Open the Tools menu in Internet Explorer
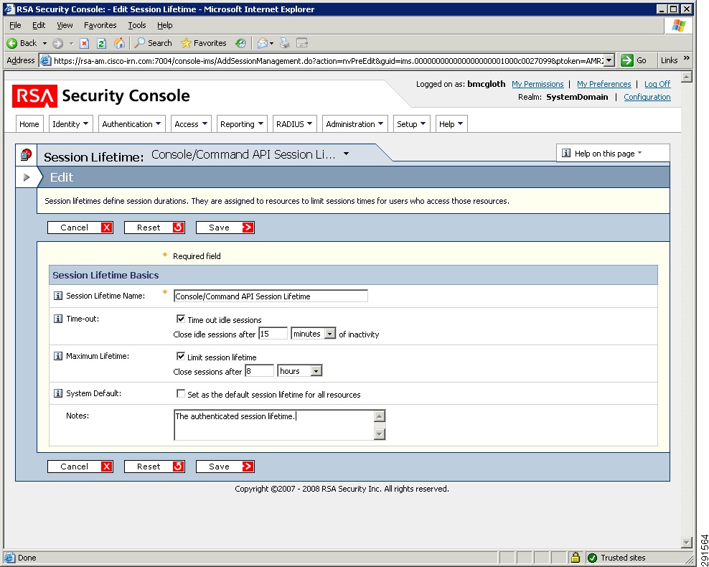Image resolution: width=709 pixels, height=567 pixels. 136,25
